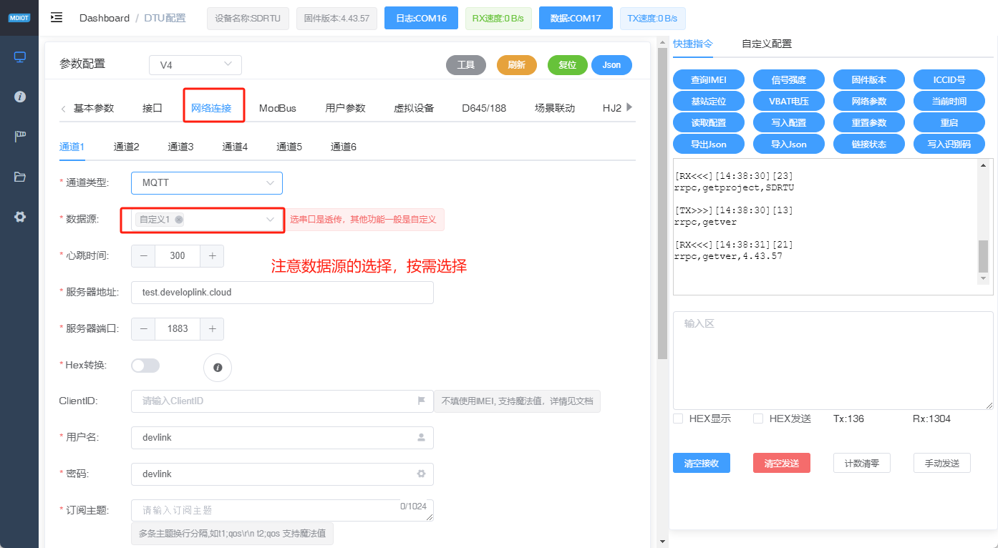Remove the 自定义1 tag with its x icon
Viewport: 998px width, 548px height.
coord(178,220)
